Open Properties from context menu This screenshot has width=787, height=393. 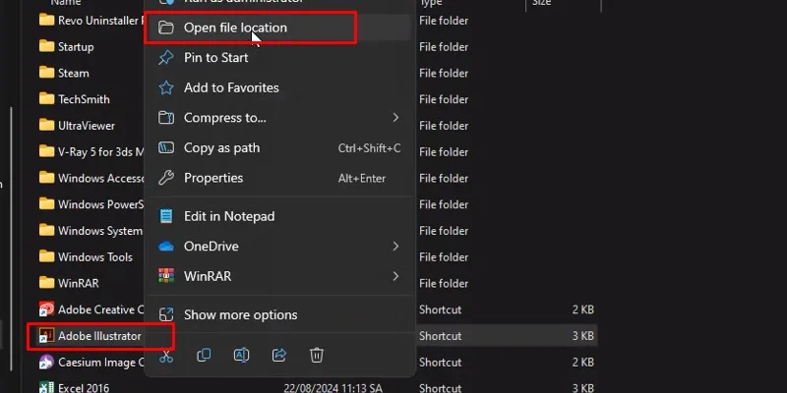(278, 178)
